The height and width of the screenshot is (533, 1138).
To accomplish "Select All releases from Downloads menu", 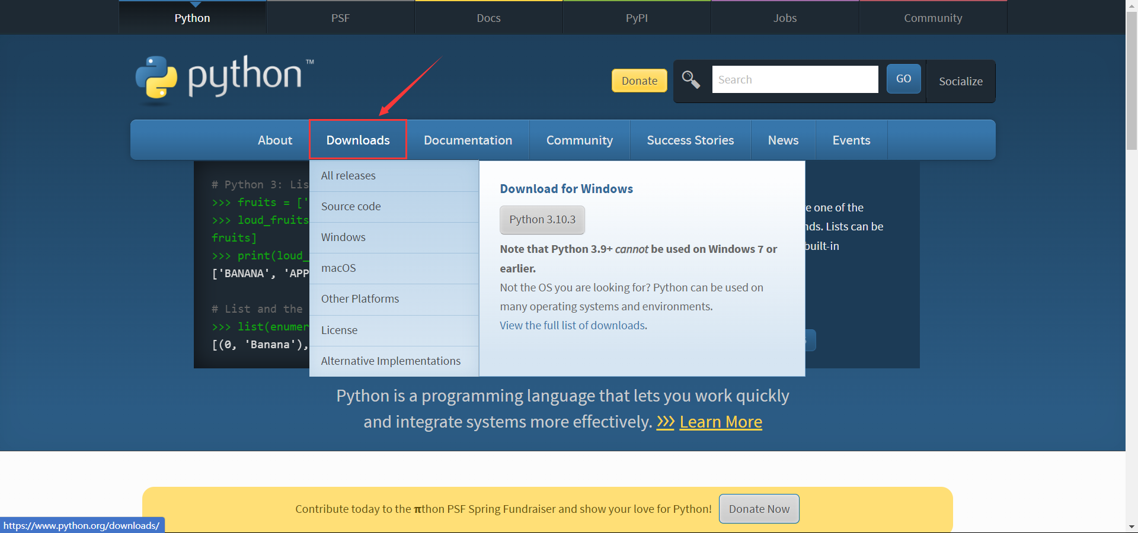I will (x=394, y=176).
